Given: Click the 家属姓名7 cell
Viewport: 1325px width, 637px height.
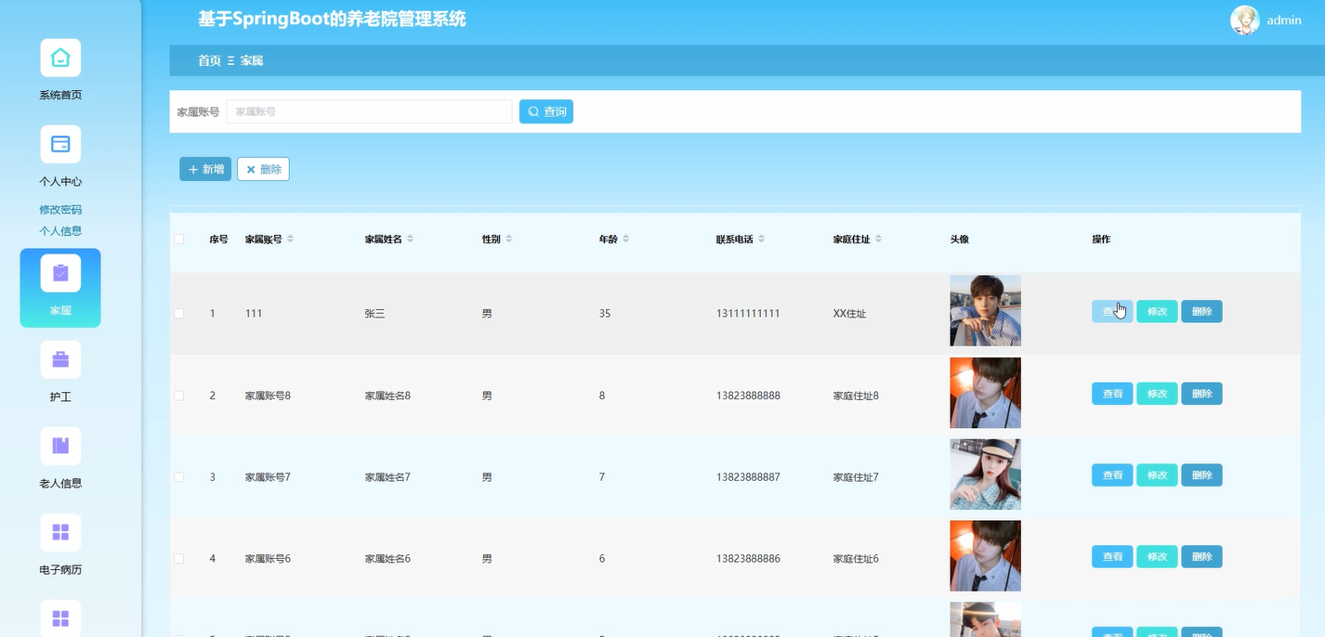Looking at the screenshot, I should (387, 477).
